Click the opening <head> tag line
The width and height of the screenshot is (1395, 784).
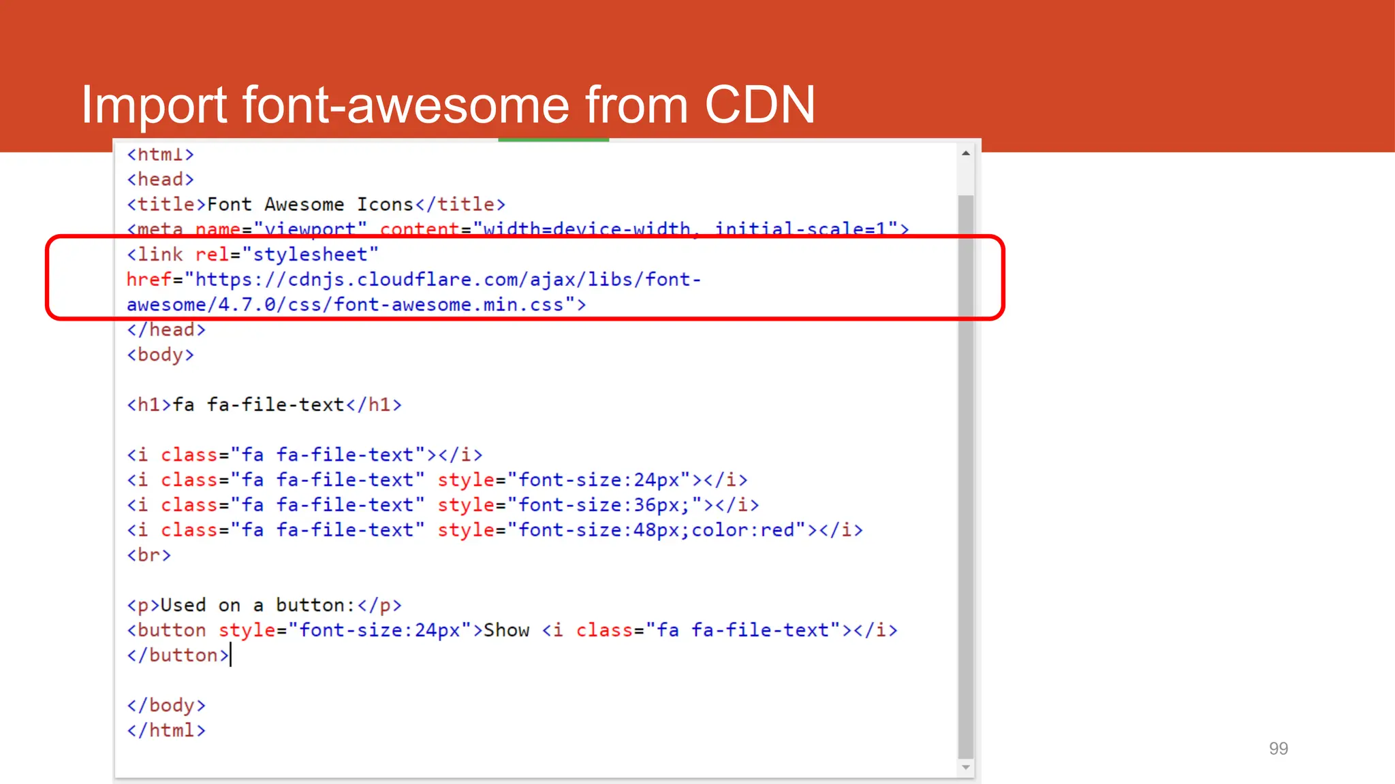(161, 180)
